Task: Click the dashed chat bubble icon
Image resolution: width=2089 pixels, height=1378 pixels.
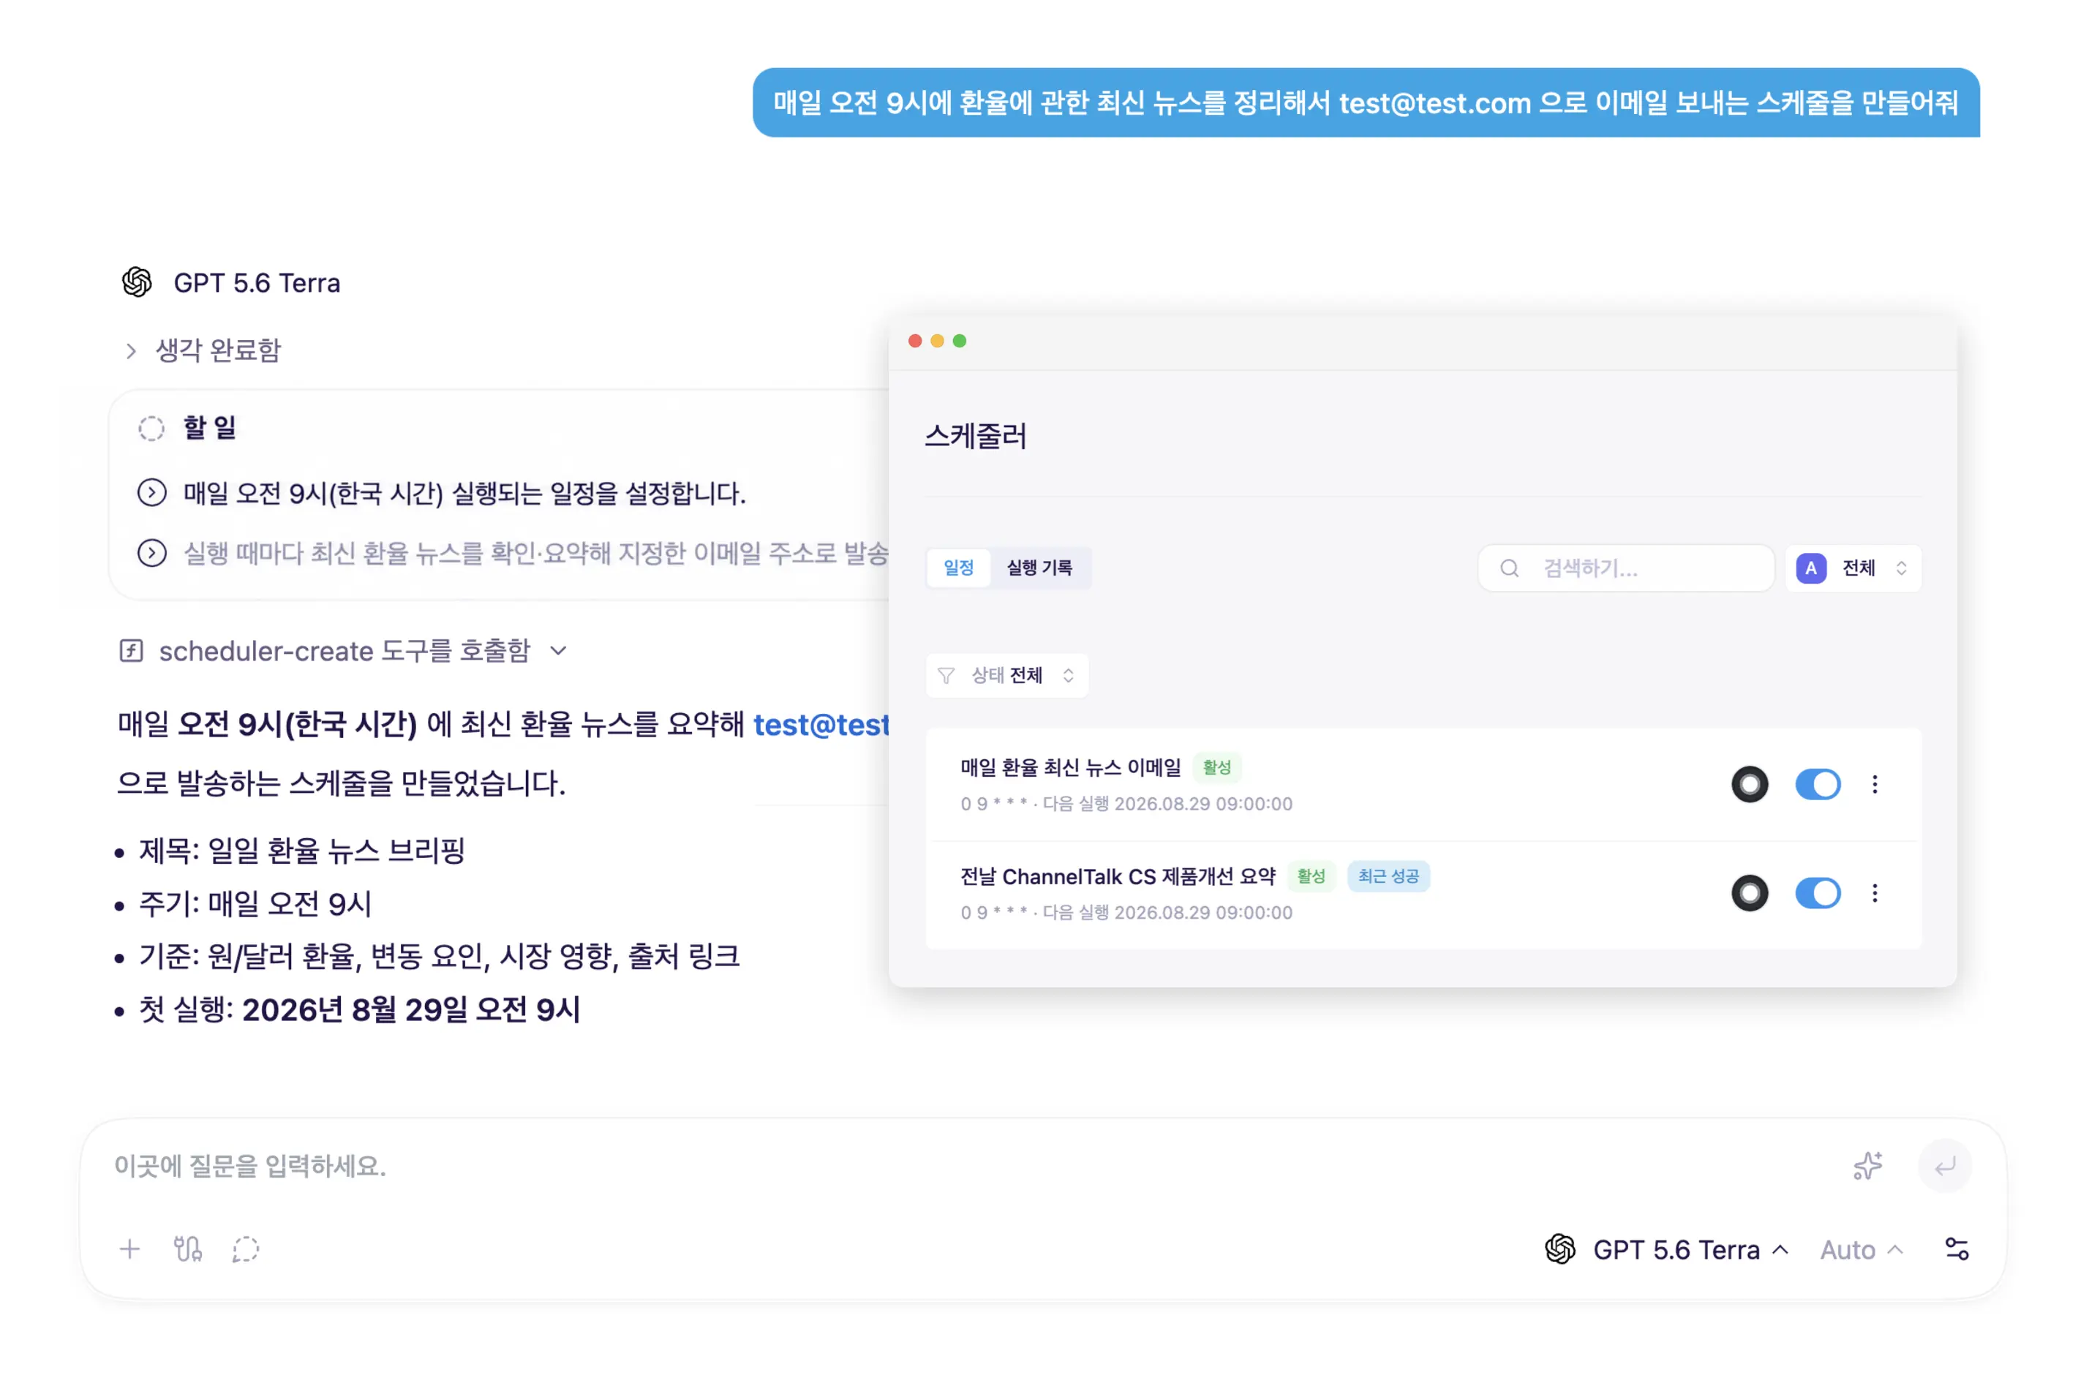Action: coord(246,1249)
